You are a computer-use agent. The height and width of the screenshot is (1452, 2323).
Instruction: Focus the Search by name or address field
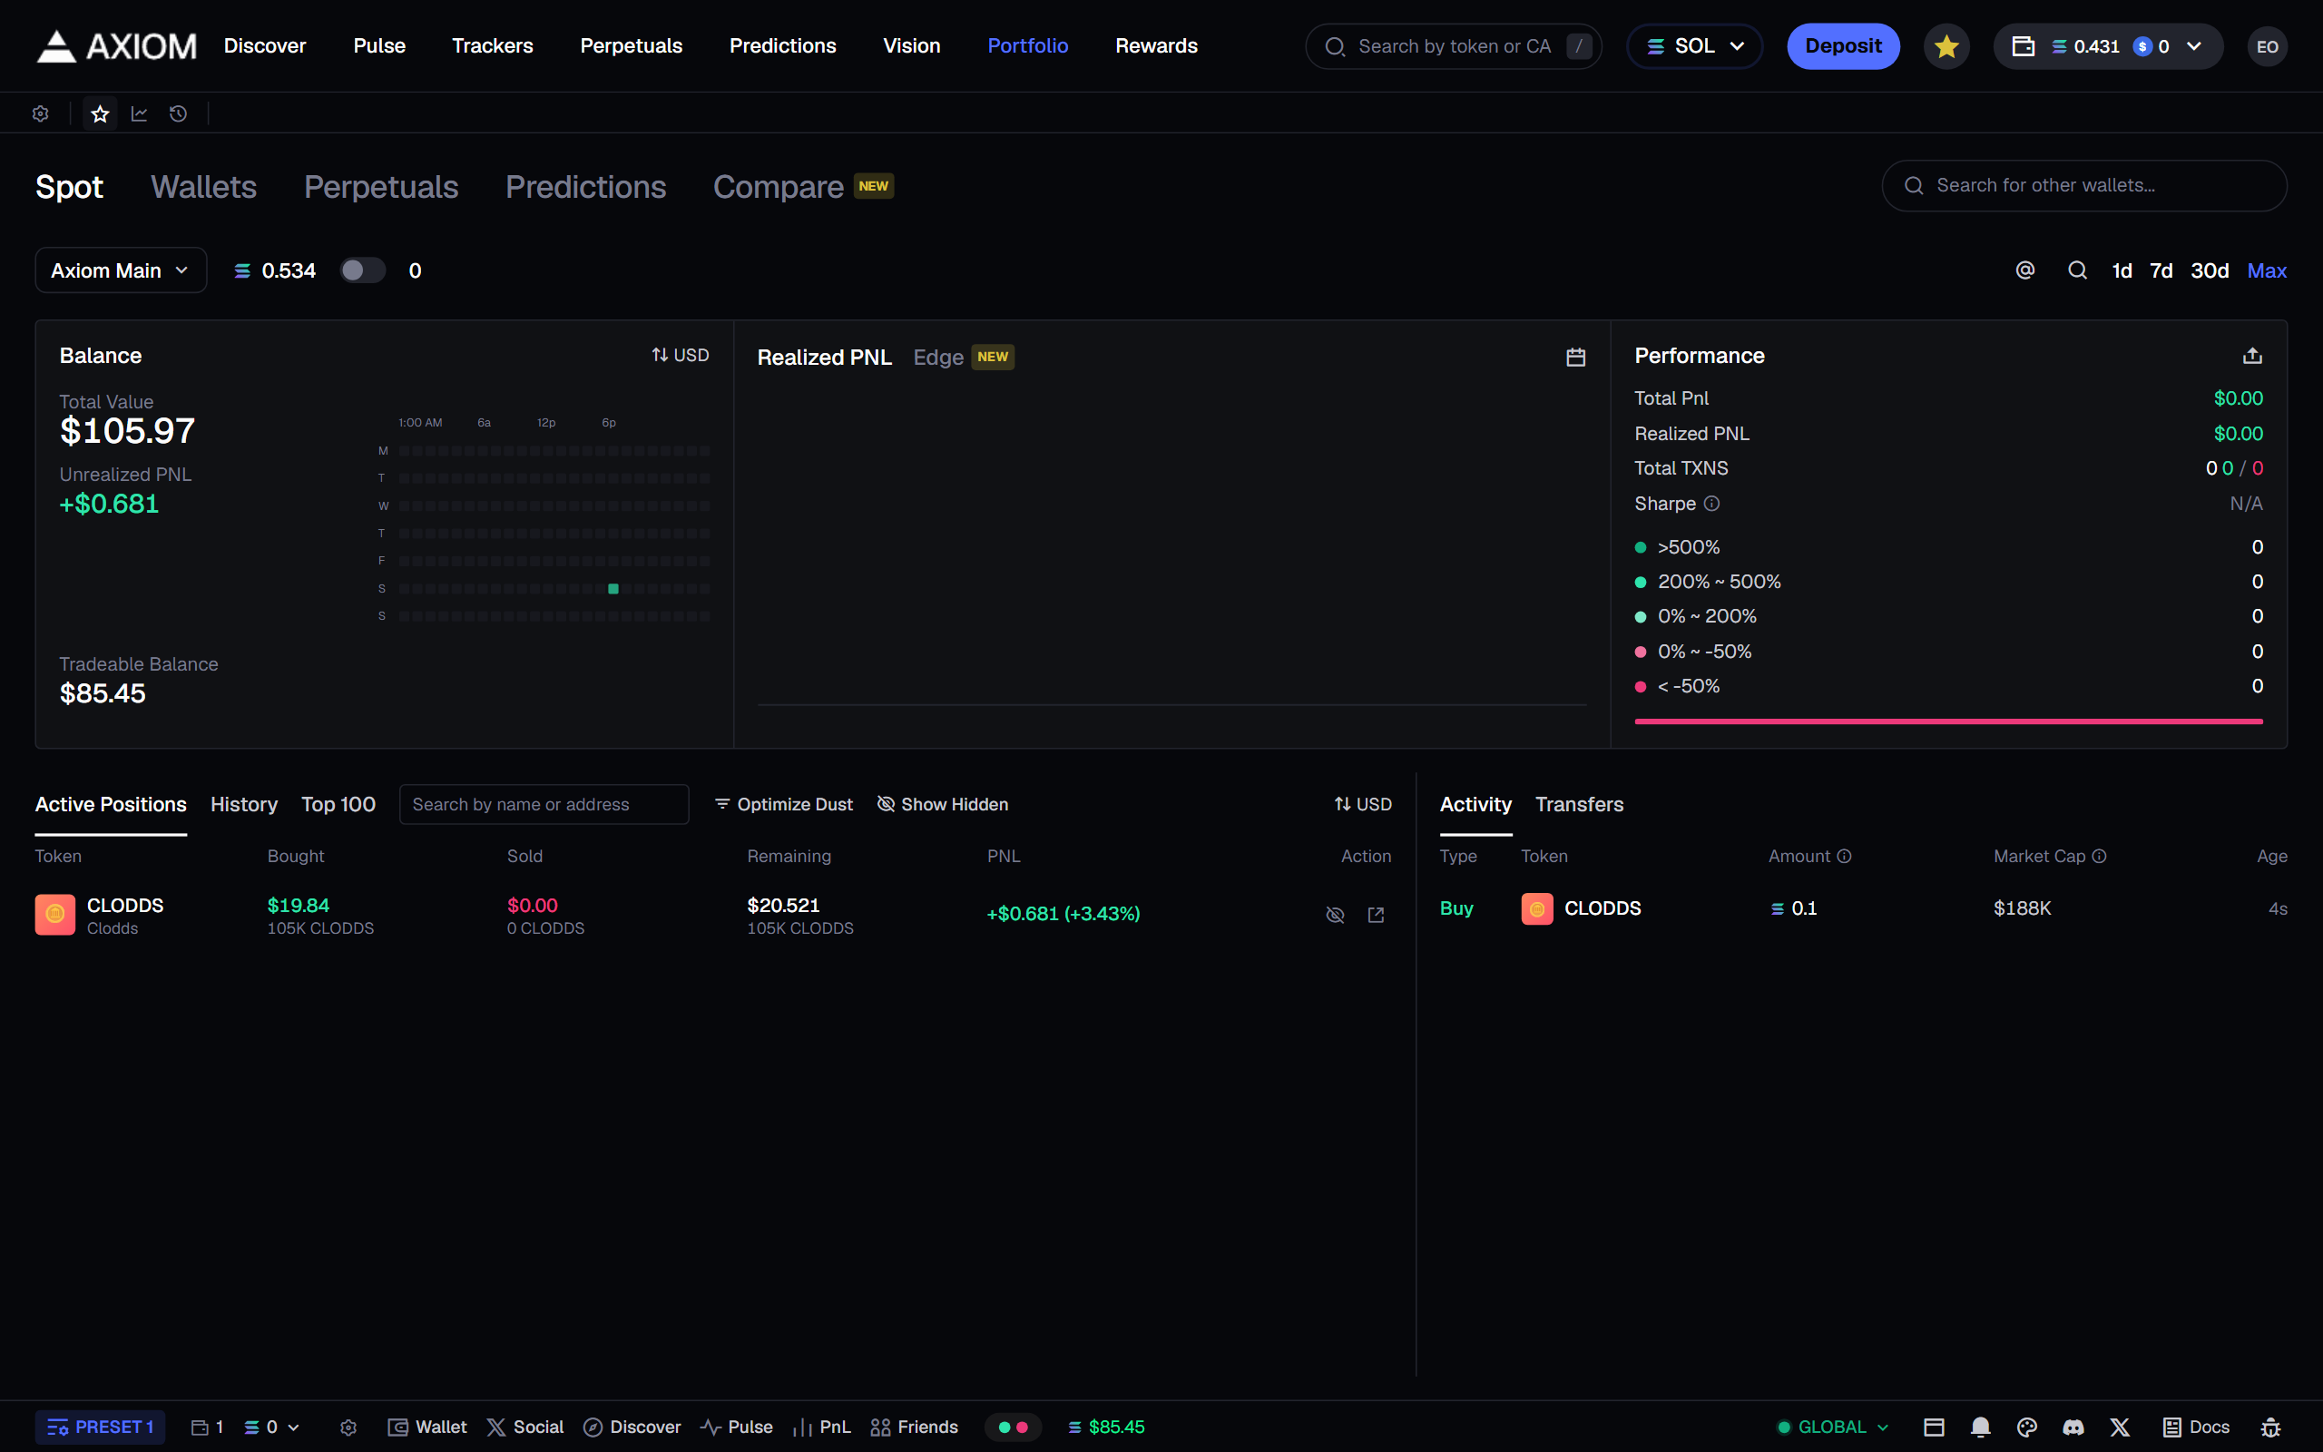pos(544,804)
